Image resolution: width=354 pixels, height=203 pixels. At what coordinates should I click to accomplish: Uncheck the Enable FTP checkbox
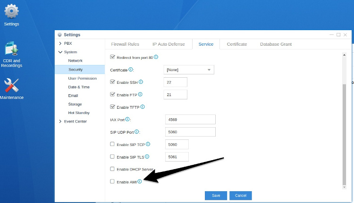(112, 94)
